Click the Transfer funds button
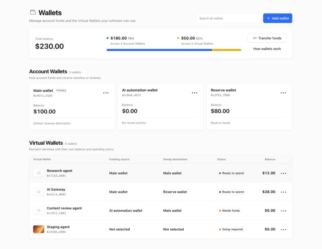This screenshot has width=322, height=249. (267, 38)
